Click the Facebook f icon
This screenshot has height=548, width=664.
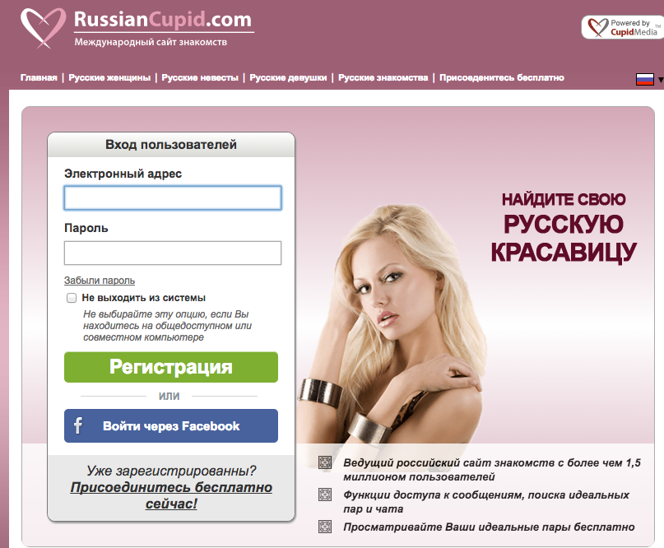[78, 425]
